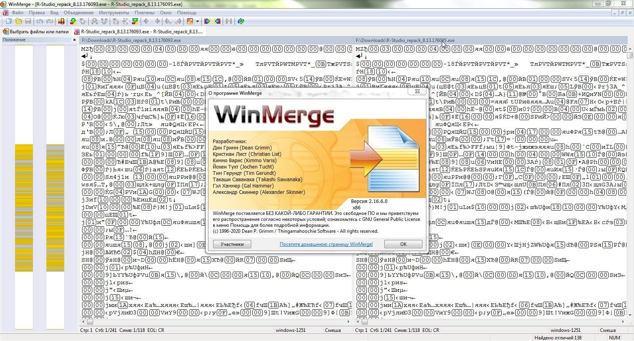This screenshot has width=634, height=341.
Task: Open the Правка menu
Action: (x=36, y=13)
